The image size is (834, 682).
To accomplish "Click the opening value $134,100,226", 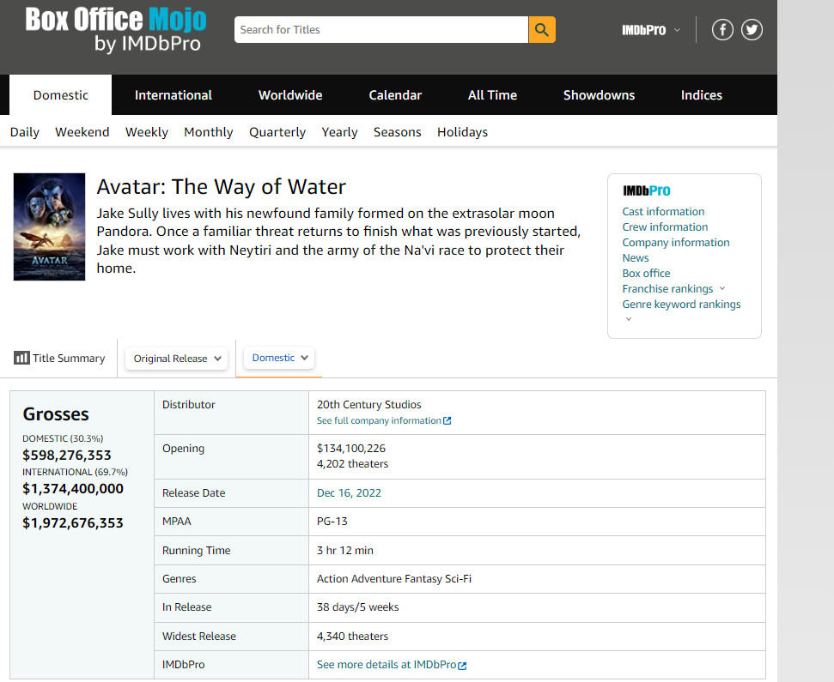I will point(351,449).
